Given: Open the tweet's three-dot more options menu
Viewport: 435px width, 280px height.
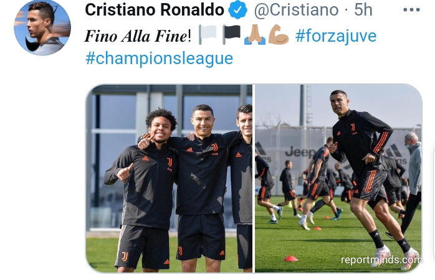Looking at the screenshot, I should (x=411, y=10).
